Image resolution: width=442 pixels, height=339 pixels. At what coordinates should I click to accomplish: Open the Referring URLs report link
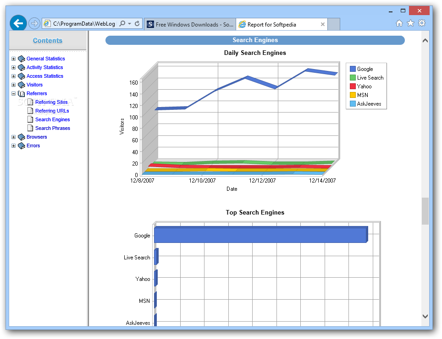coord(52,111)
